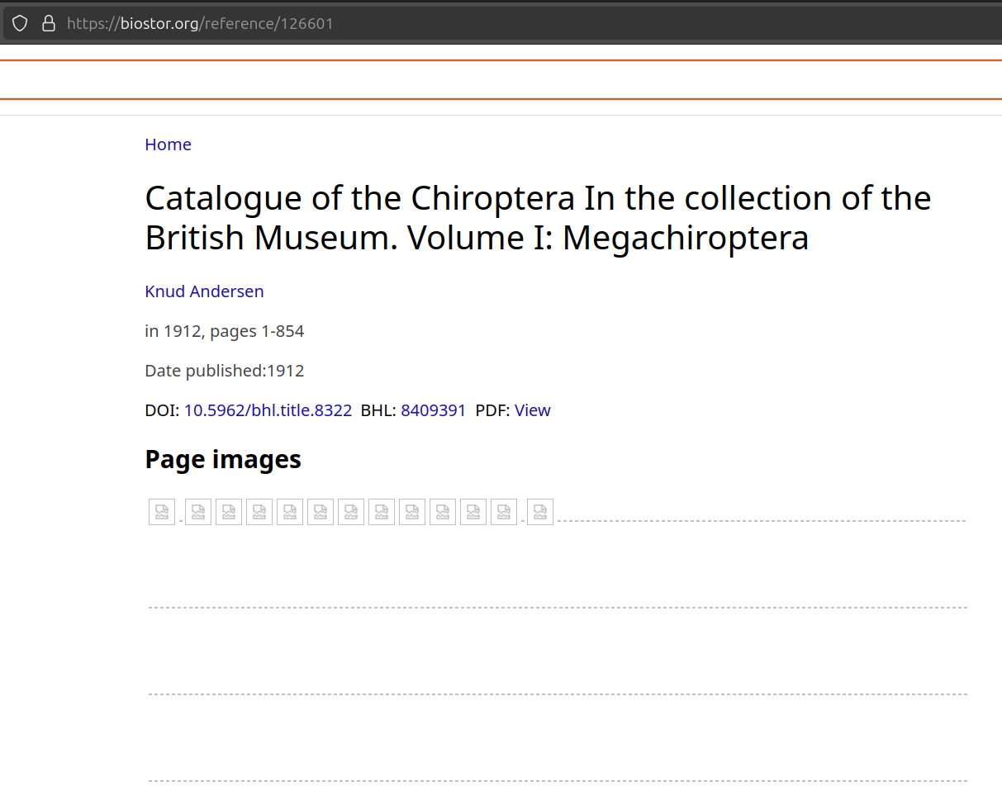Screen dimensions: 1002x786
Task: Select the third page image thumbnail
Action: [229, 512]
